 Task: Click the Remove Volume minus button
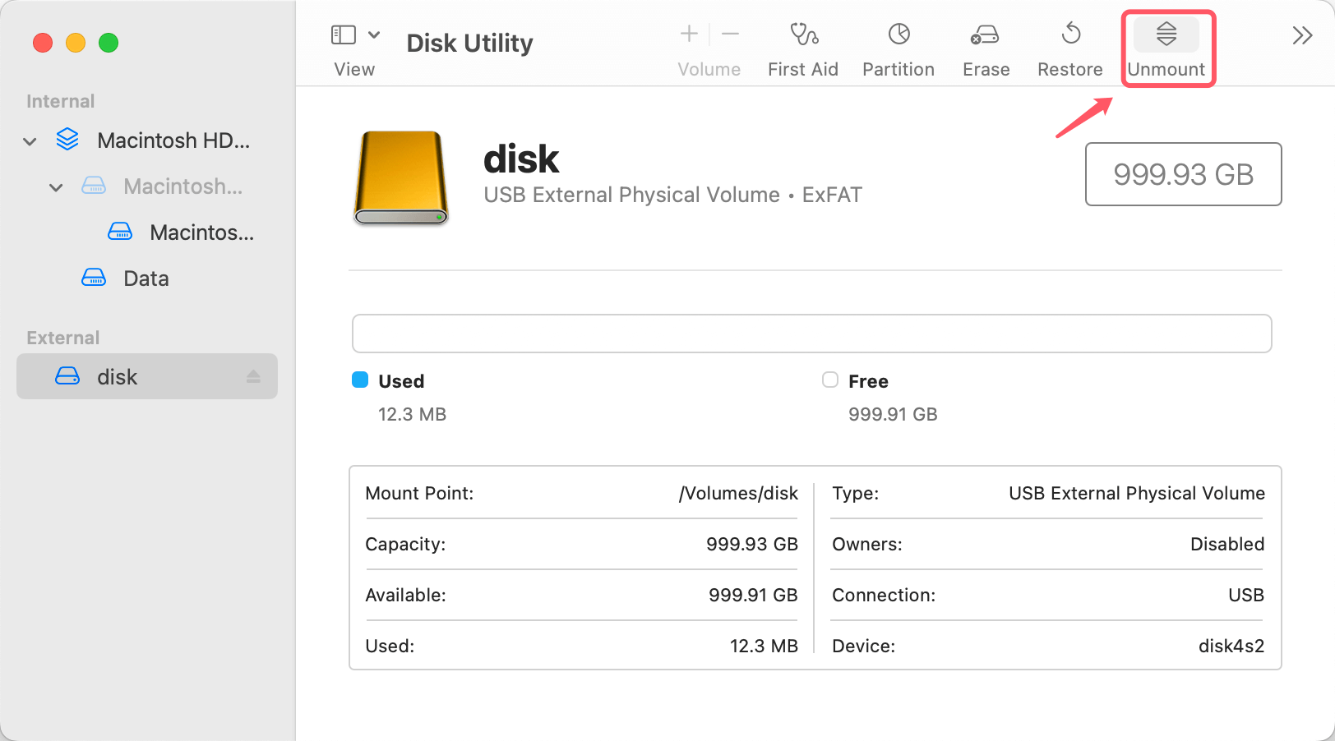point(730,34)
